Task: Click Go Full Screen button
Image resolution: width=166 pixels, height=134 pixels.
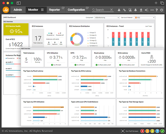Action: (130, 131)
